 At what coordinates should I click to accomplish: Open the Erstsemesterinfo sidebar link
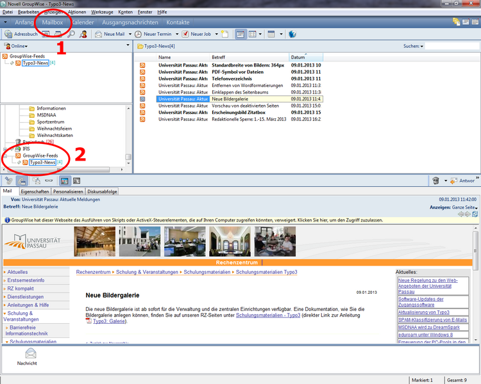point(26,280)
